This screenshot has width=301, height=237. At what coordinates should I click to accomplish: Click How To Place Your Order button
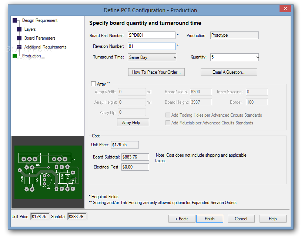pos(156,72)
